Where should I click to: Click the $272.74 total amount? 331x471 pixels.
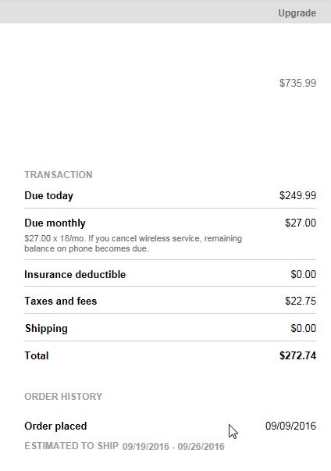tap(297, 355)
